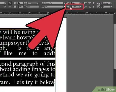Click the number of columns stepper
The height and width of the screenshot is (92, 116).
click(17, 3)
